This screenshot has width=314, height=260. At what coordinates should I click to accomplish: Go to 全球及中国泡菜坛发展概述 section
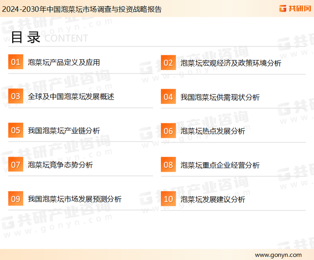[x=71, y=97]
